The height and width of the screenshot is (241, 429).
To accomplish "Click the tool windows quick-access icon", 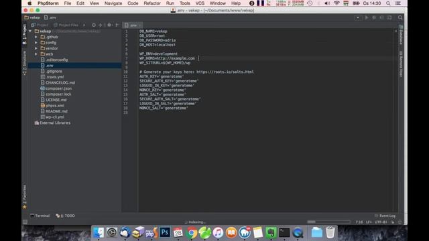I will click(25, 222).
